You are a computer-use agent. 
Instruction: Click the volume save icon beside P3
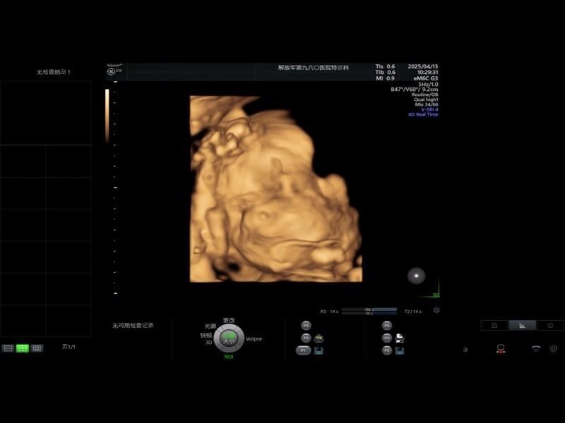[319, 338]
